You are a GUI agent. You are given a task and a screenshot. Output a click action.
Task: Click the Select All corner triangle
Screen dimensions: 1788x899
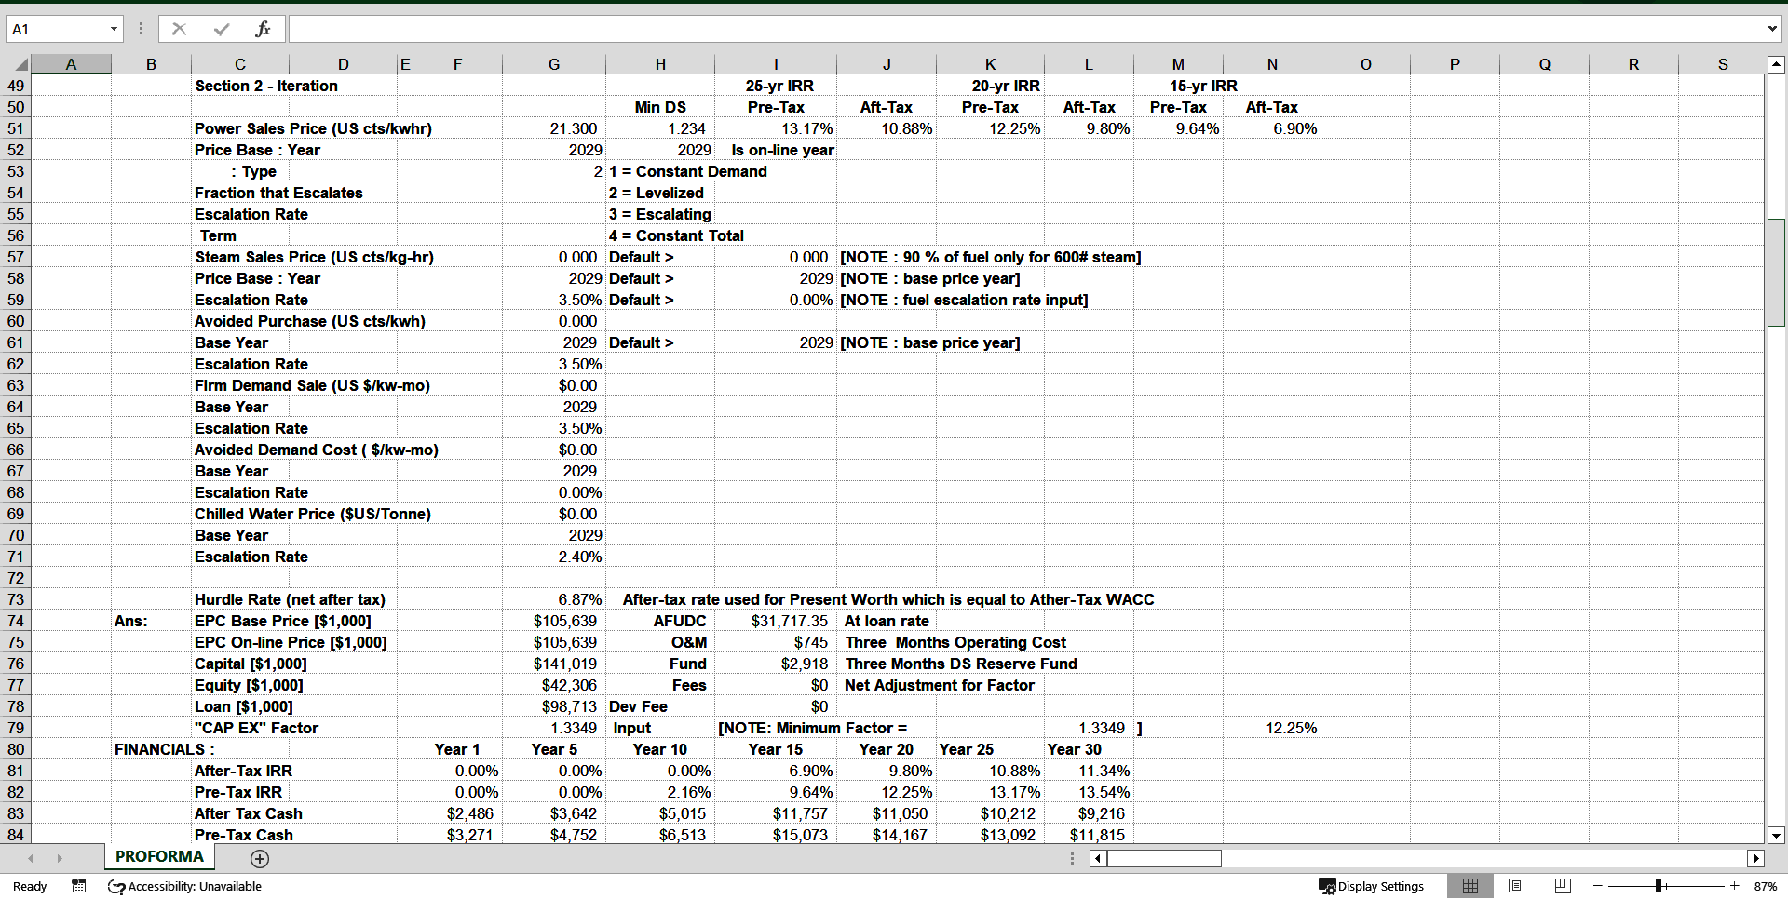point(20,63)
